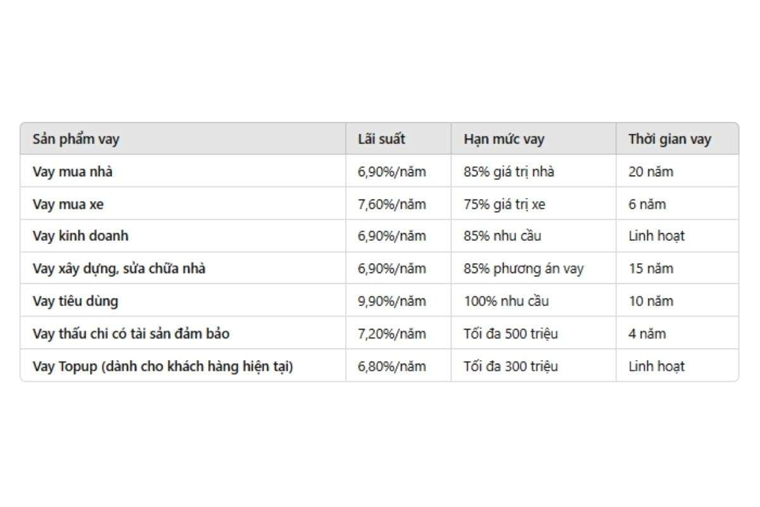Select the 6,80%/năm interest rate cell
This screenshot has width=760, height=507.
tap(391, 366)
